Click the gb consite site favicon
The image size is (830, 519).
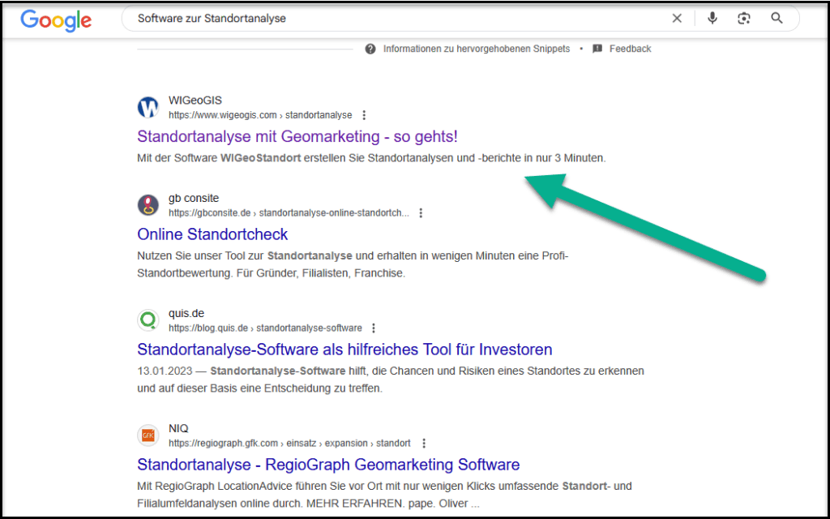(148, 205)
